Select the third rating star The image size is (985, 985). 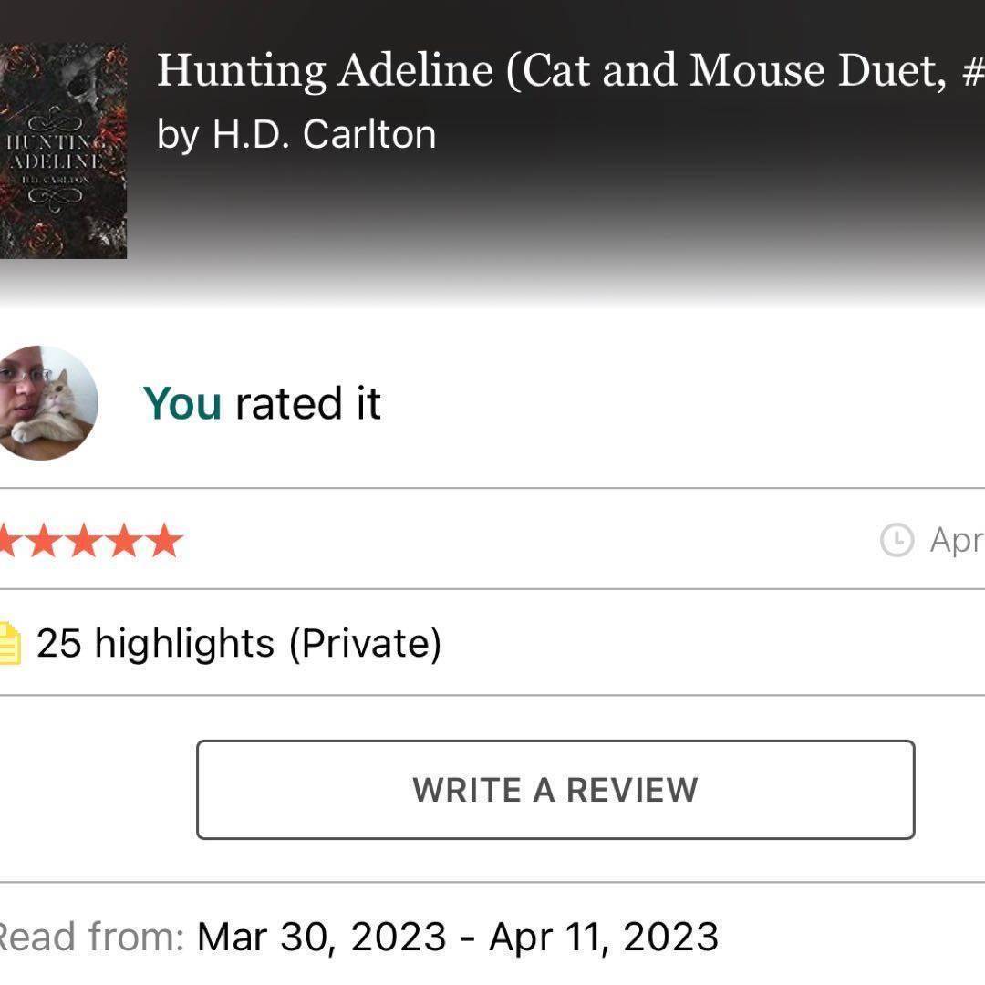[84, 541]
